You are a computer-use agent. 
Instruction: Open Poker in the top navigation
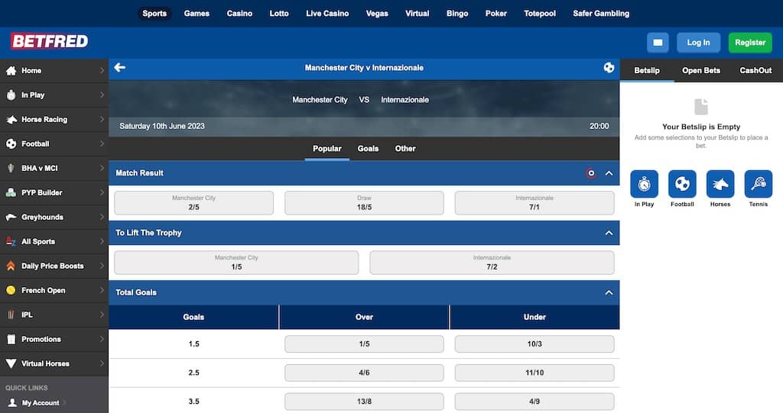click(495, 14)
